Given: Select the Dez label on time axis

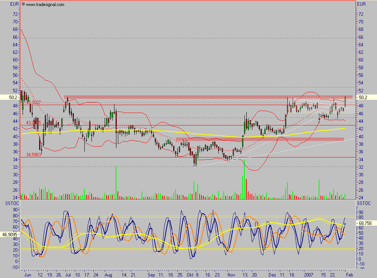Looking at the screenshot, I should click(x=273, y=275).
